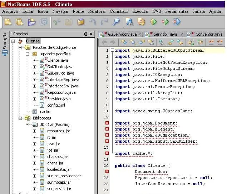The width and height of the screenshot is (227, 194).
Task: Close the GuiServidor.java editor tab
Action: tap(140, 35)
